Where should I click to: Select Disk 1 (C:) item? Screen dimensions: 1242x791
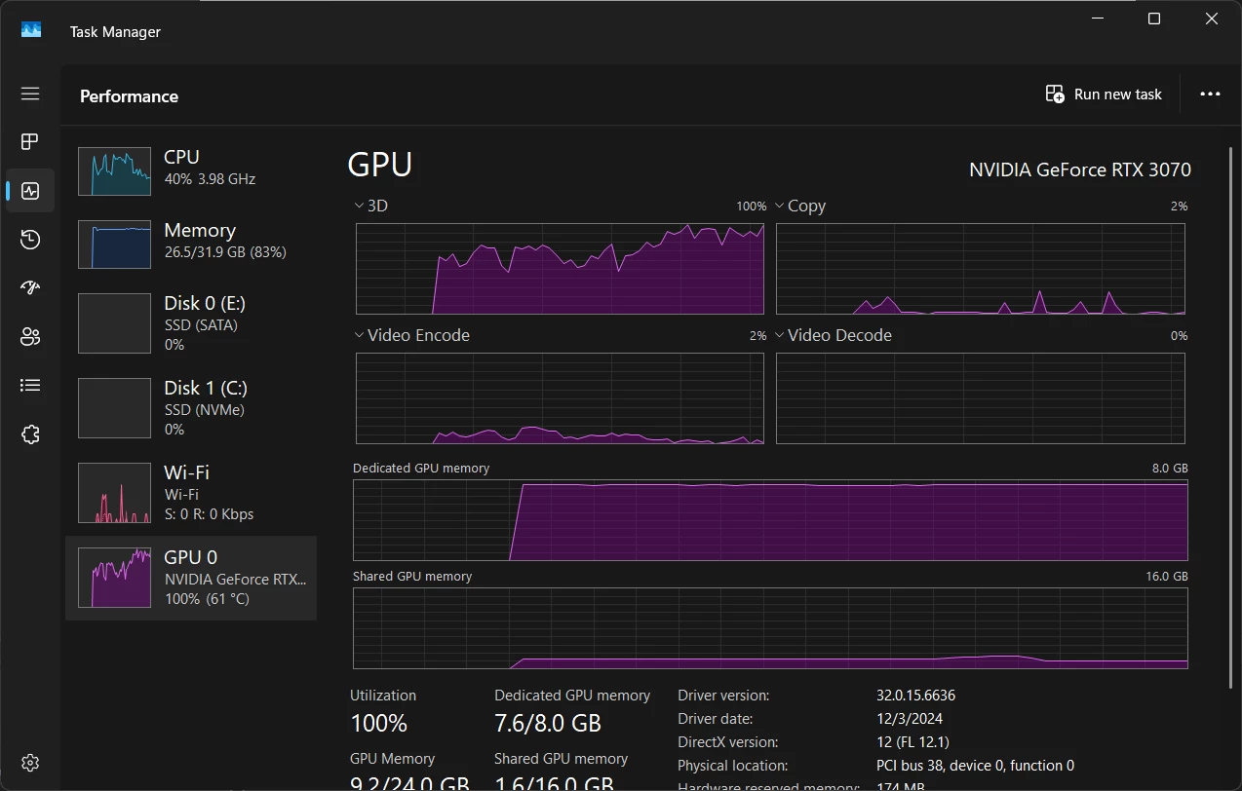pyautogui.click(x=191, y=408)
